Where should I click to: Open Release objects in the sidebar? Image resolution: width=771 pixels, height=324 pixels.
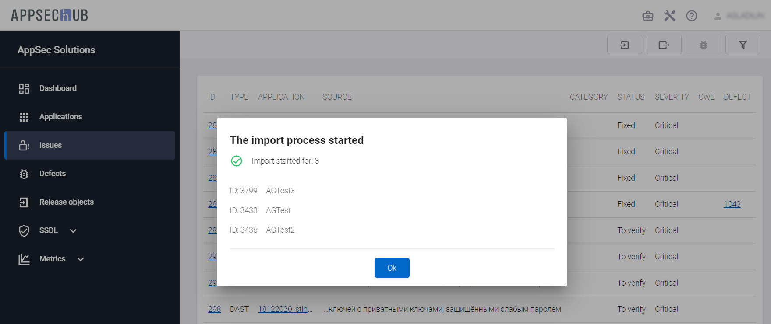(x=66, y=202)
